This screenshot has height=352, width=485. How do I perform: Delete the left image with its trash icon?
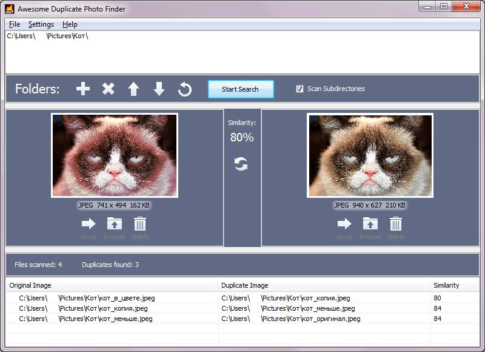[x=140, y=223]
